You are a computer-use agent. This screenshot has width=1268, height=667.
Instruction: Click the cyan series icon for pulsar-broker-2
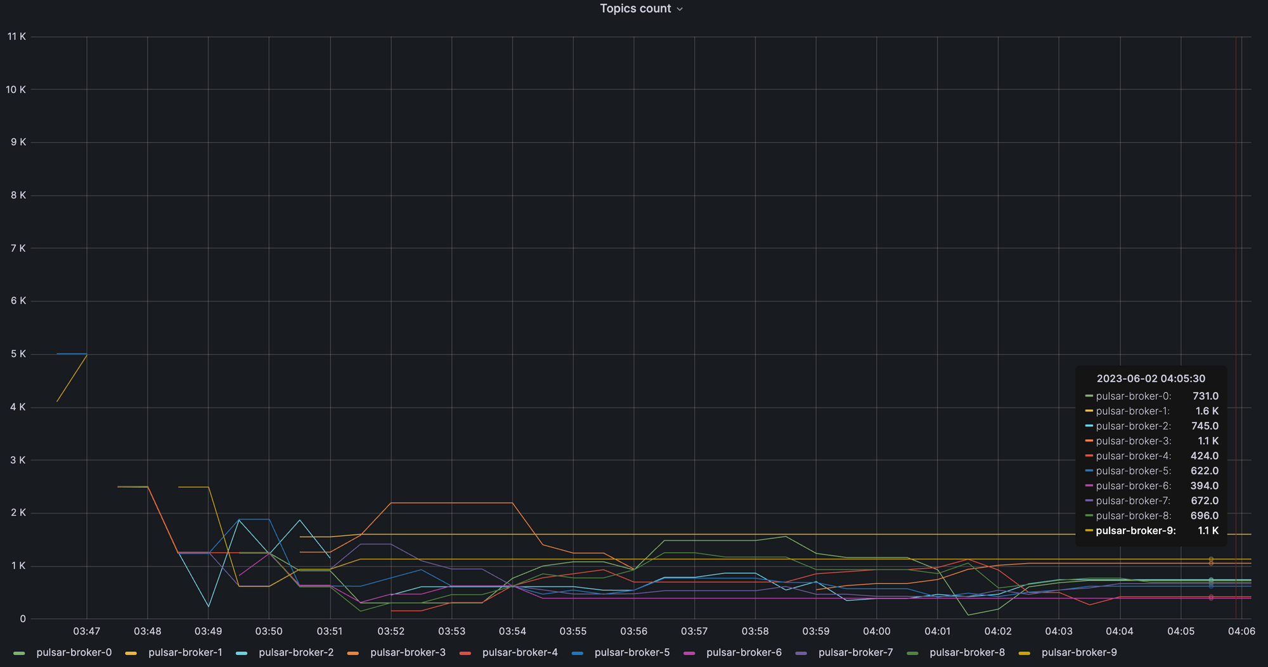243,652
